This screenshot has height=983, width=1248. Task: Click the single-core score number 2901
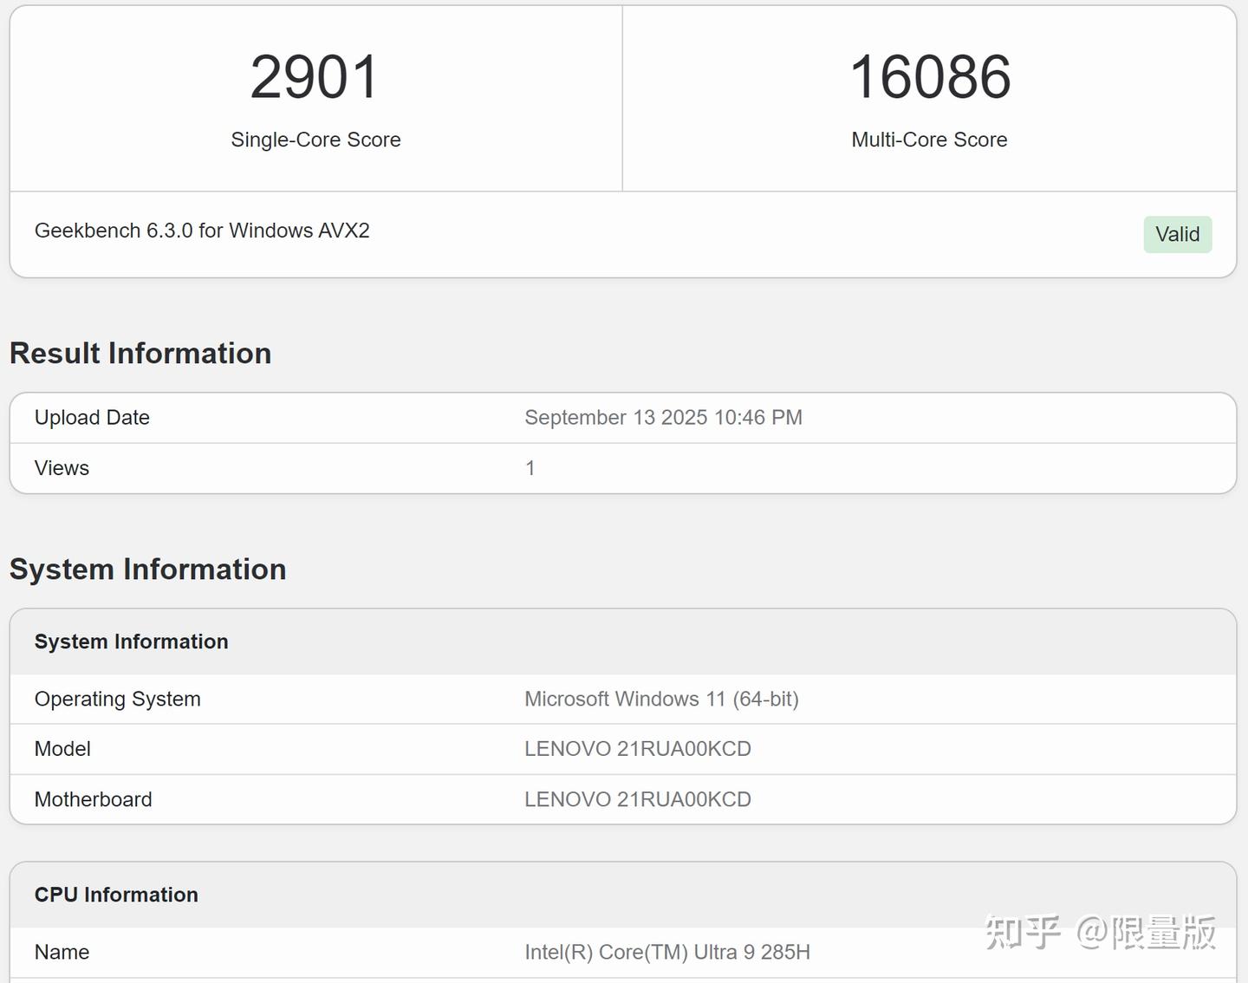(x=315, y=77)
